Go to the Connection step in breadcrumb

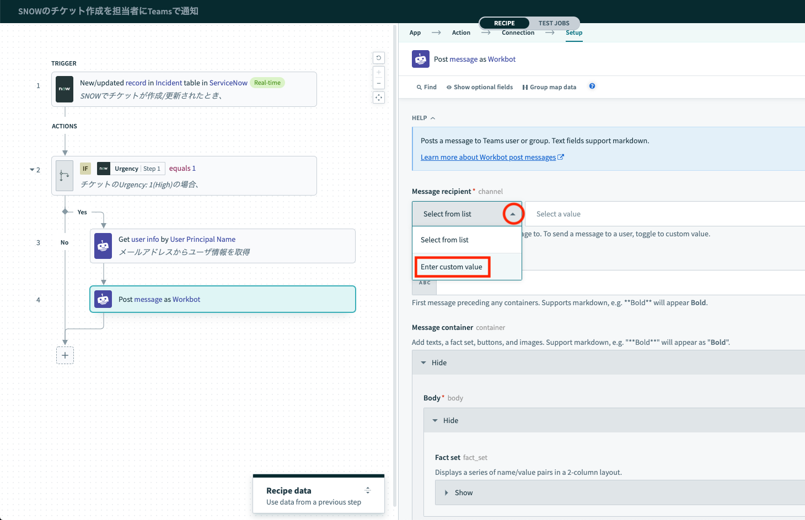518,32
